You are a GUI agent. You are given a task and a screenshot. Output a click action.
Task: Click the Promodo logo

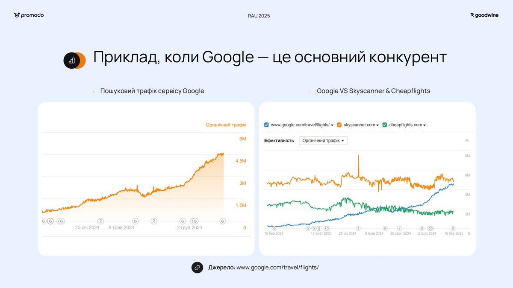pyautogui.click(x=29, y=15)
